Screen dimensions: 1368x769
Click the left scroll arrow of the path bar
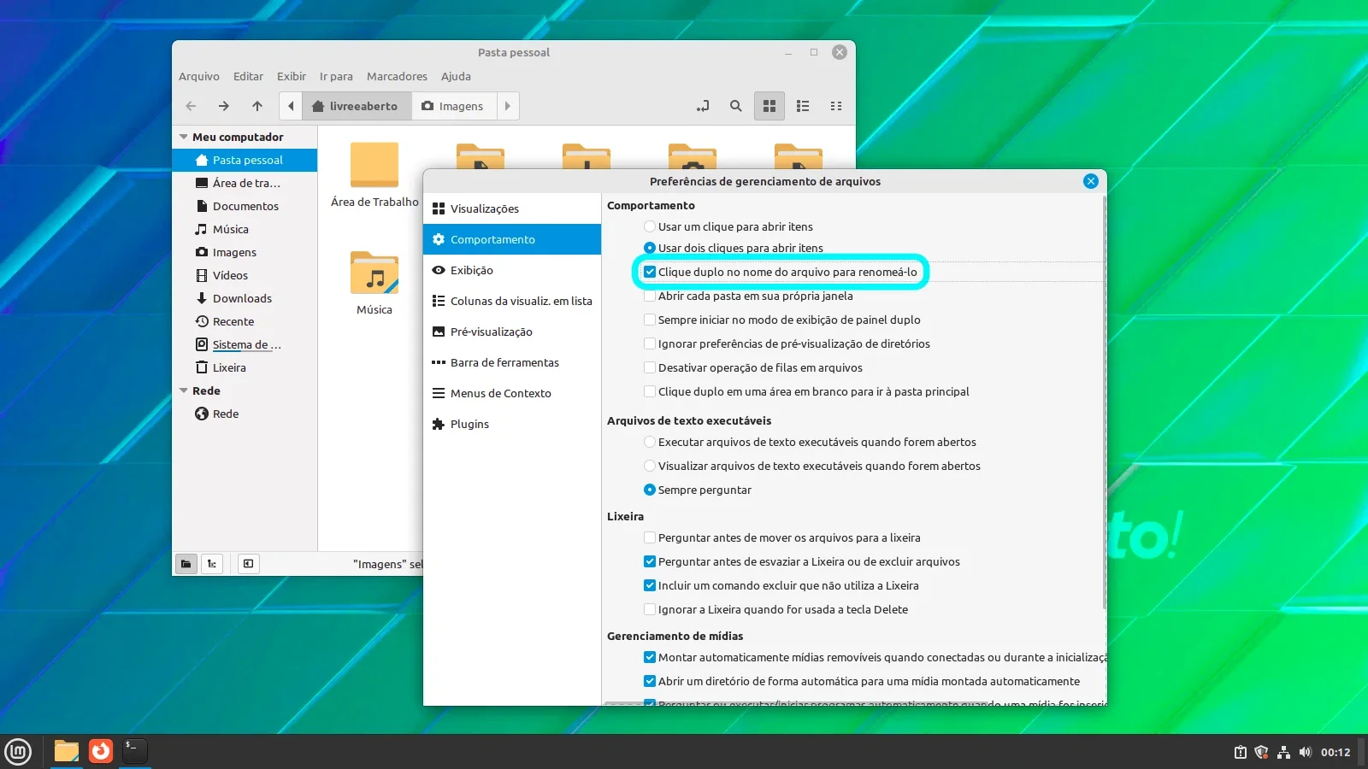click(291, 106)
